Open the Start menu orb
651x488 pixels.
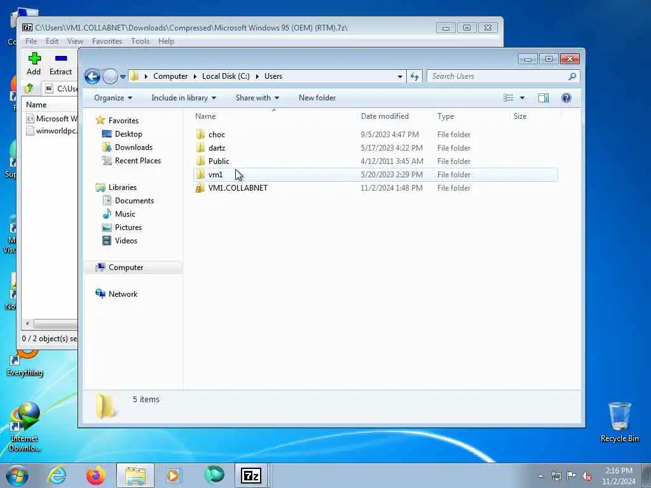(17, 475)
